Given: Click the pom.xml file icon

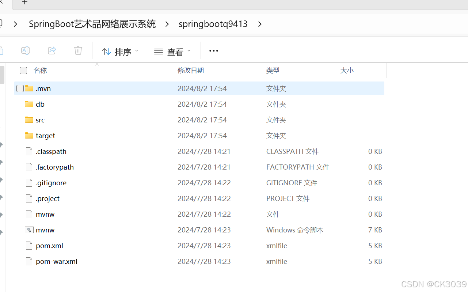Looking at the screenshot, I should 29,245.
